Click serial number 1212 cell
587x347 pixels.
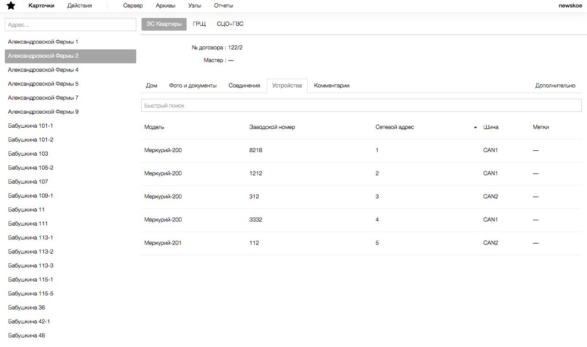coord(255,173)
